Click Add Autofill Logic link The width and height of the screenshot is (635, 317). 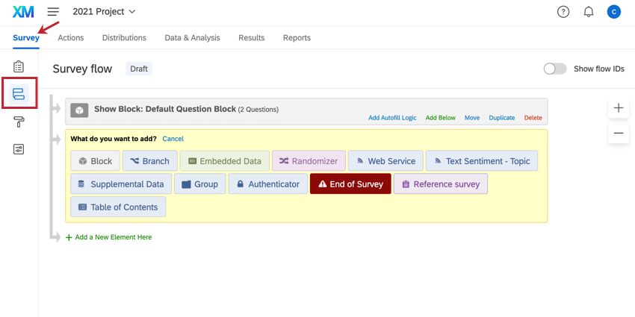(392, 118)
